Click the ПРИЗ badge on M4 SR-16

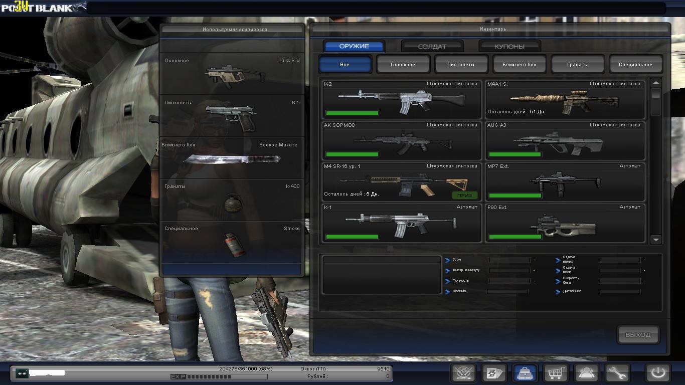tap(464, 195)
